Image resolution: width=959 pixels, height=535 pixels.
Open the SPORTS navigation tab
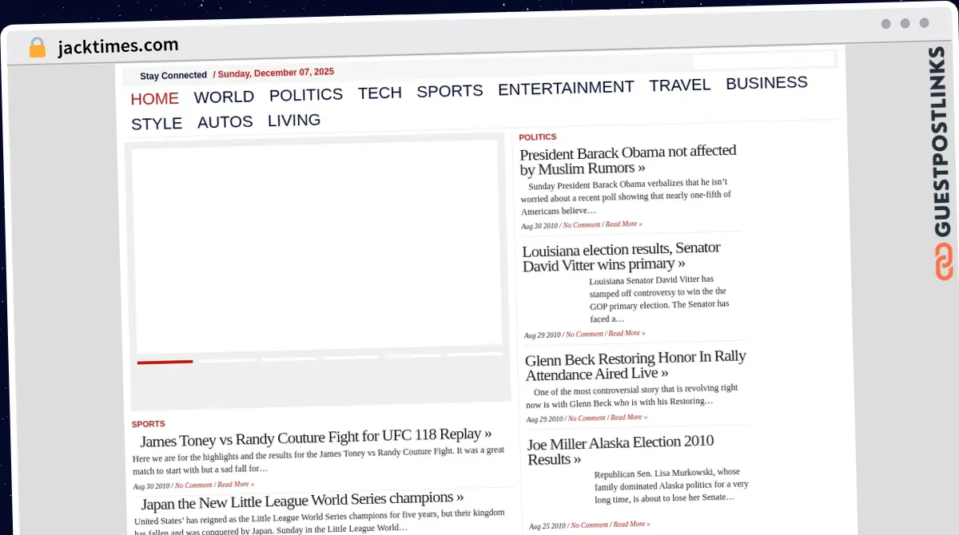pos(449,91)
